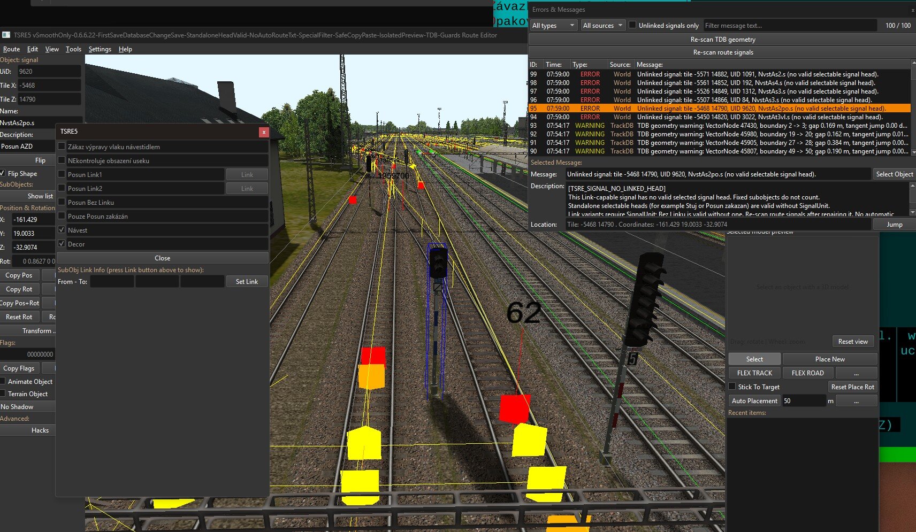Open the Settings menu
The image size is (916, 532).
point(100,49)
